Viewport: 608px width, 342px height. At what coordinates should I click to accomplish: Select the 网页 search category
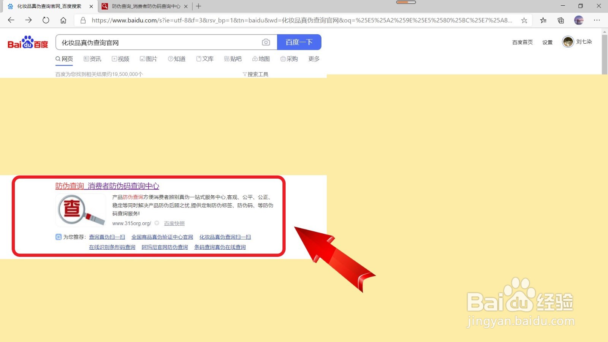(x=64, y=59)
